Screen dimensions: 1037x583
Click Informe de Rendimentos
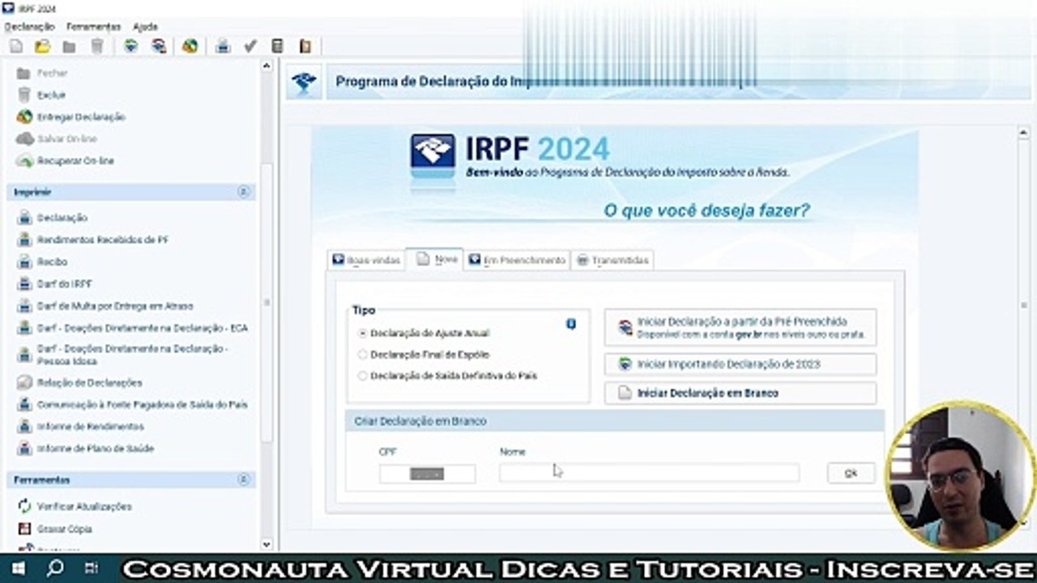pos(90,426)
